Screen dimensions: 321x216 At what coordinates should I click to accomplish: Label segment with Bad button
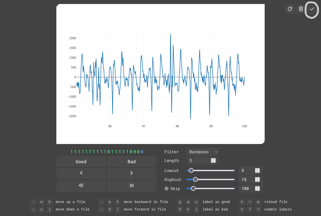[131, 161]
